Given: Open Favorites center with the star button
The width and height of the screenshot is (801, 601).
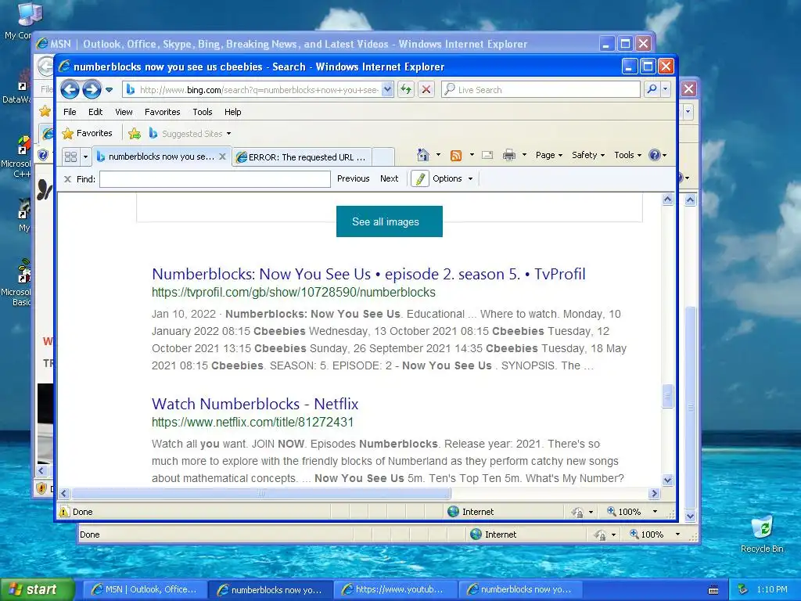Looking at the screenshot, I should pos(87,133).
